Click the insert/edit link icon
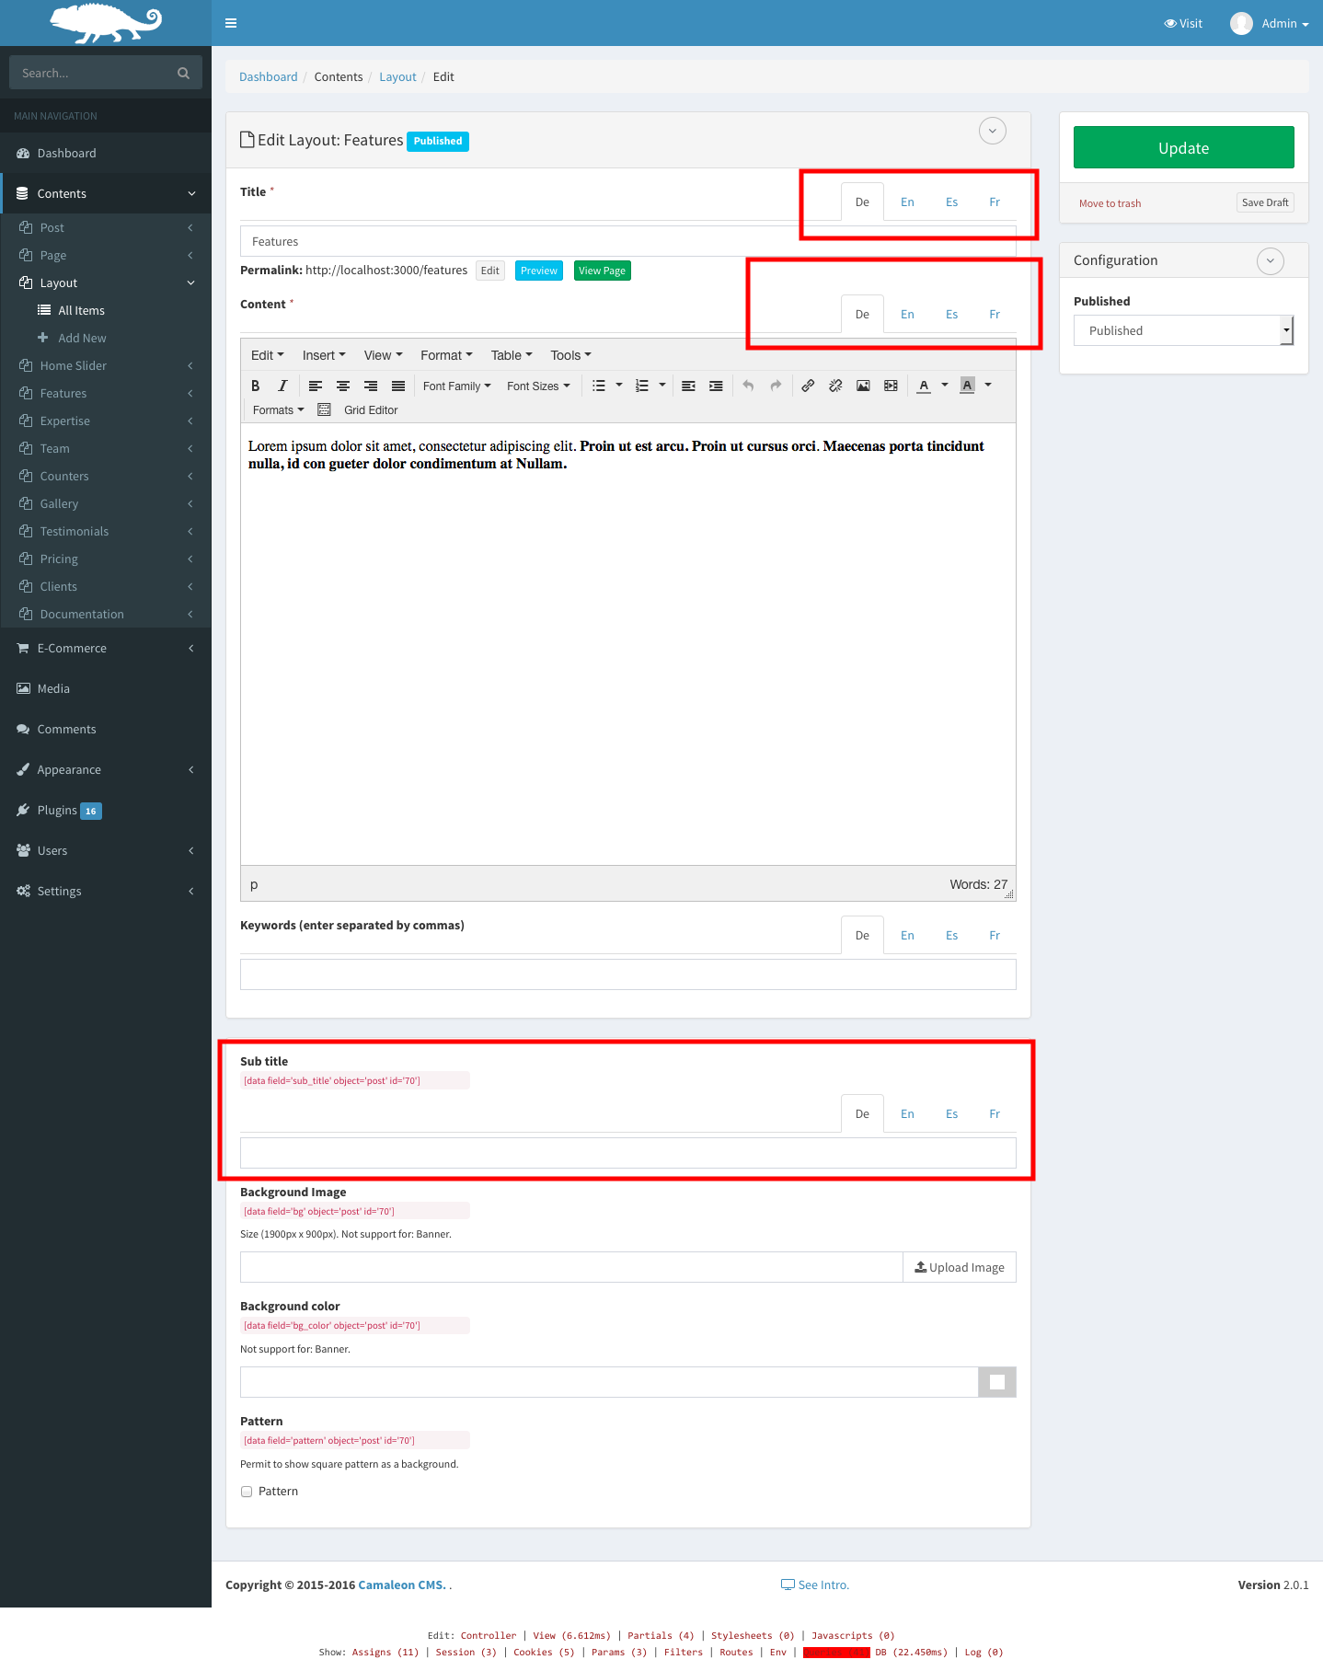Viewport: 1323px width, 1671px height. coord(808,386)
